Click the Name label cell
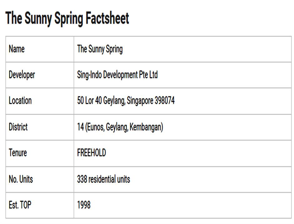Screen dimensions: 294x224 tap(17, 49)
